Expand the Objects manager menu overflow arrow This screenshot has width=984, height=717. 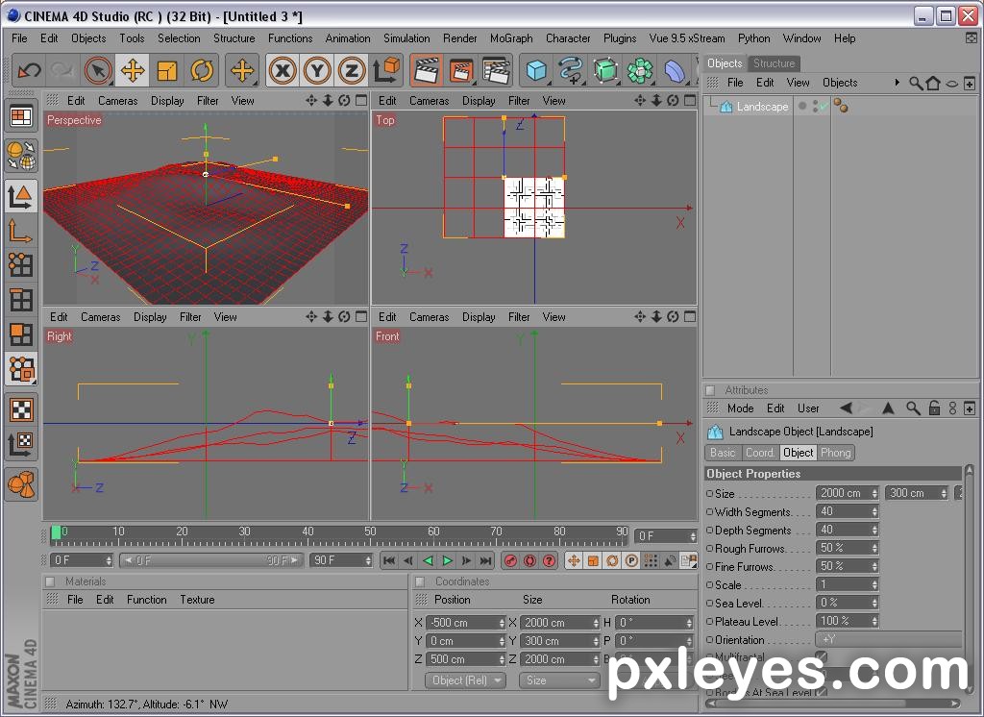click(897, 83)
